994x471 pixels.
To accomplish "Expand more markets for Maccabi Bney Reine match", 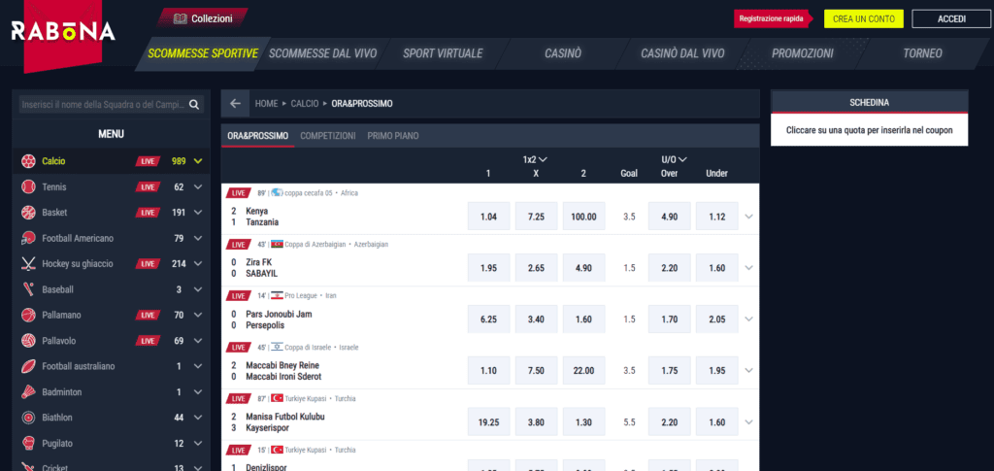I will click(748, 371).
